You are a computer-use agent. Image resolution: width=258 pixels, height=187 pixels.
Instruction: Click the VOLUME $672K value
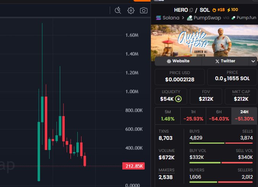167,157
